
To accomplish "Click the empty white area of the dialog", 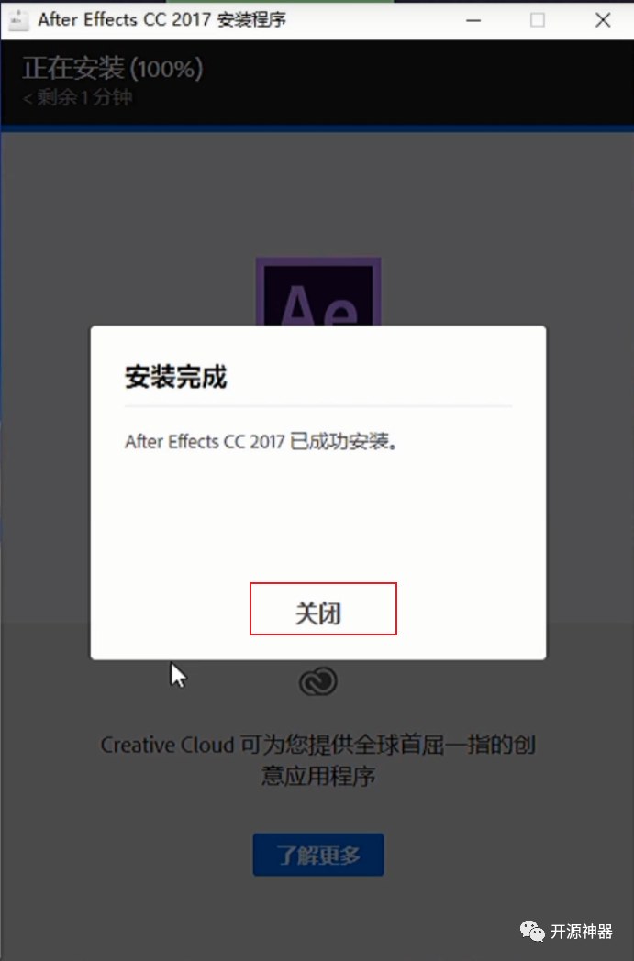I will 318,514.
